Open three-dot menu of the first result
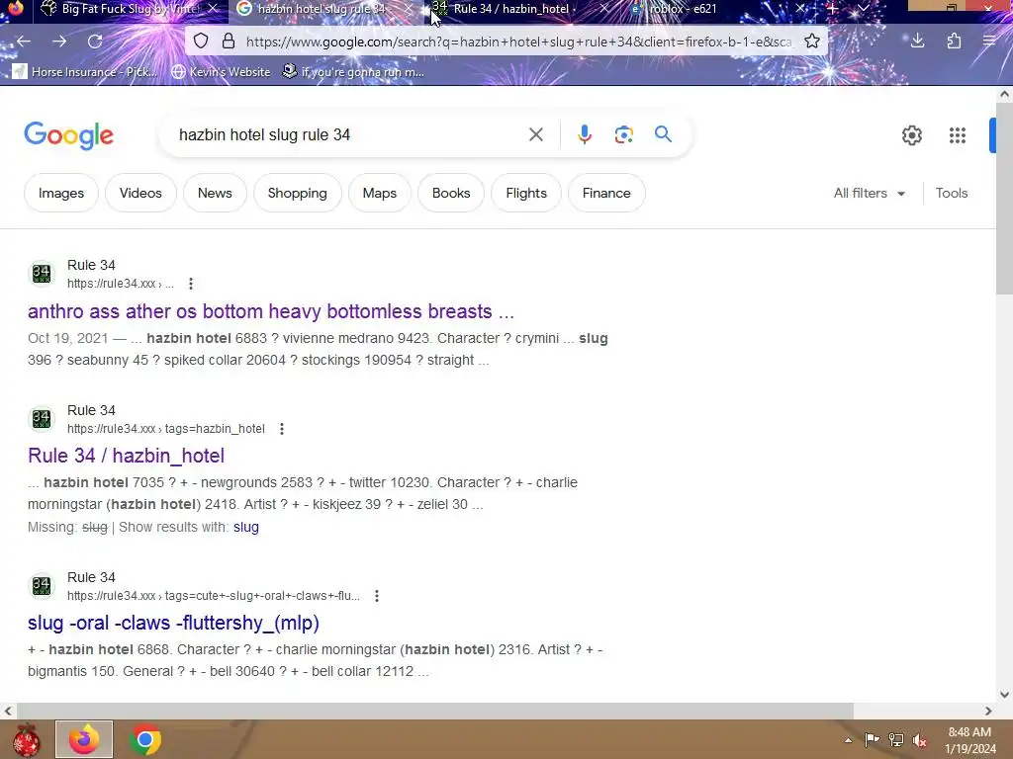Image resolution: width=1013 pixels, height=759 pixels. pyautogui.click(x=191, y=284)
